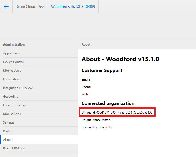Click Powered By Resco.Net text
Viewport: 196px width, 157px height.
(x=97, y=127)
